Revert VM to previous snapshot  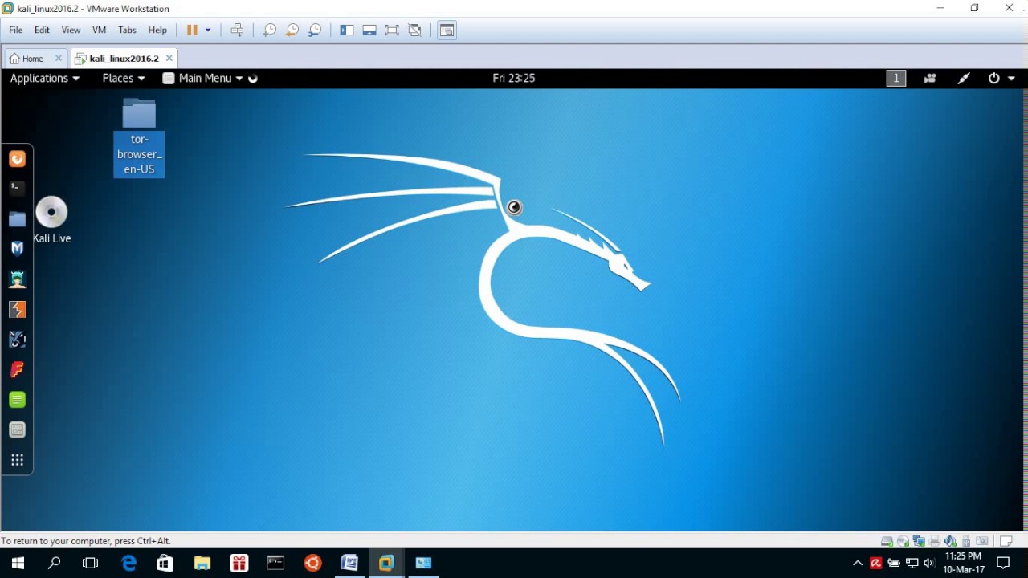tap(292, 30)
